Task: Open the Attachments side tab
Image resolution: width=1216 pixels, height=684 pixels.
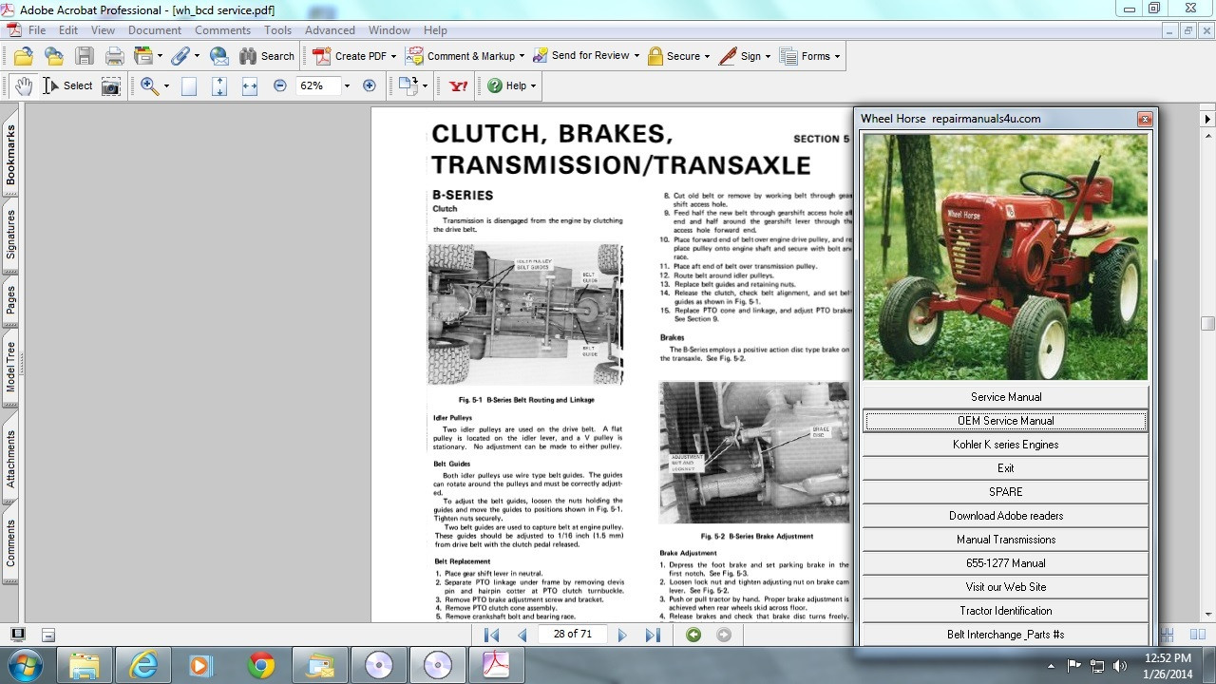Action: coord(10,459)
